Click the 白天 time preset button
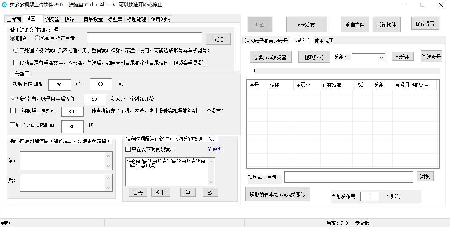 pos(138,193)
